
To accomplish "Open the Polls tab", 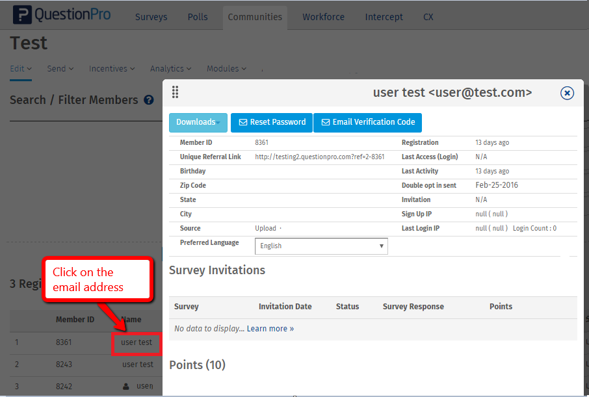I will pyautogui.click(x=198, y=17).
